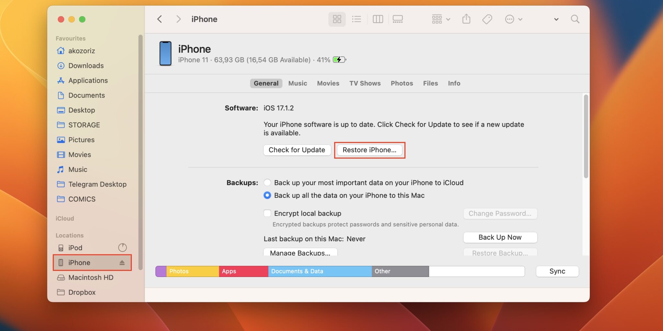The height and width of the screenshot is (331, 663).
Task: Click the Other storage segment
Action: click(400, 272)
